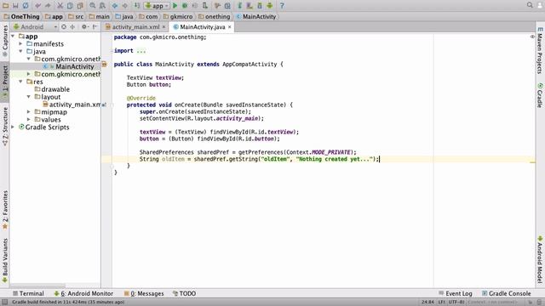The height and width of the screenshot is (306, 545).
Task: Collapse the layout folder node
Action: (28, 97)
